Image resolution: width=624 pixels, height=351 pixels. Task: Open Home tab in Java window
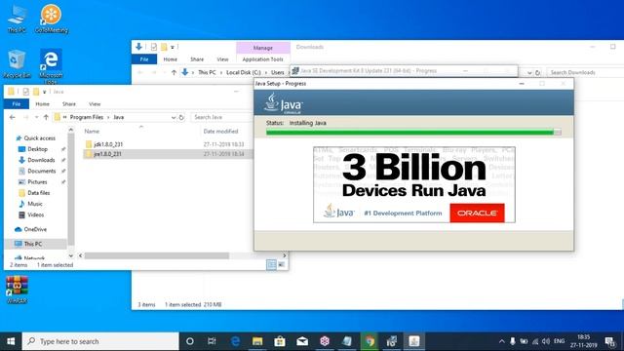(43, 104)
